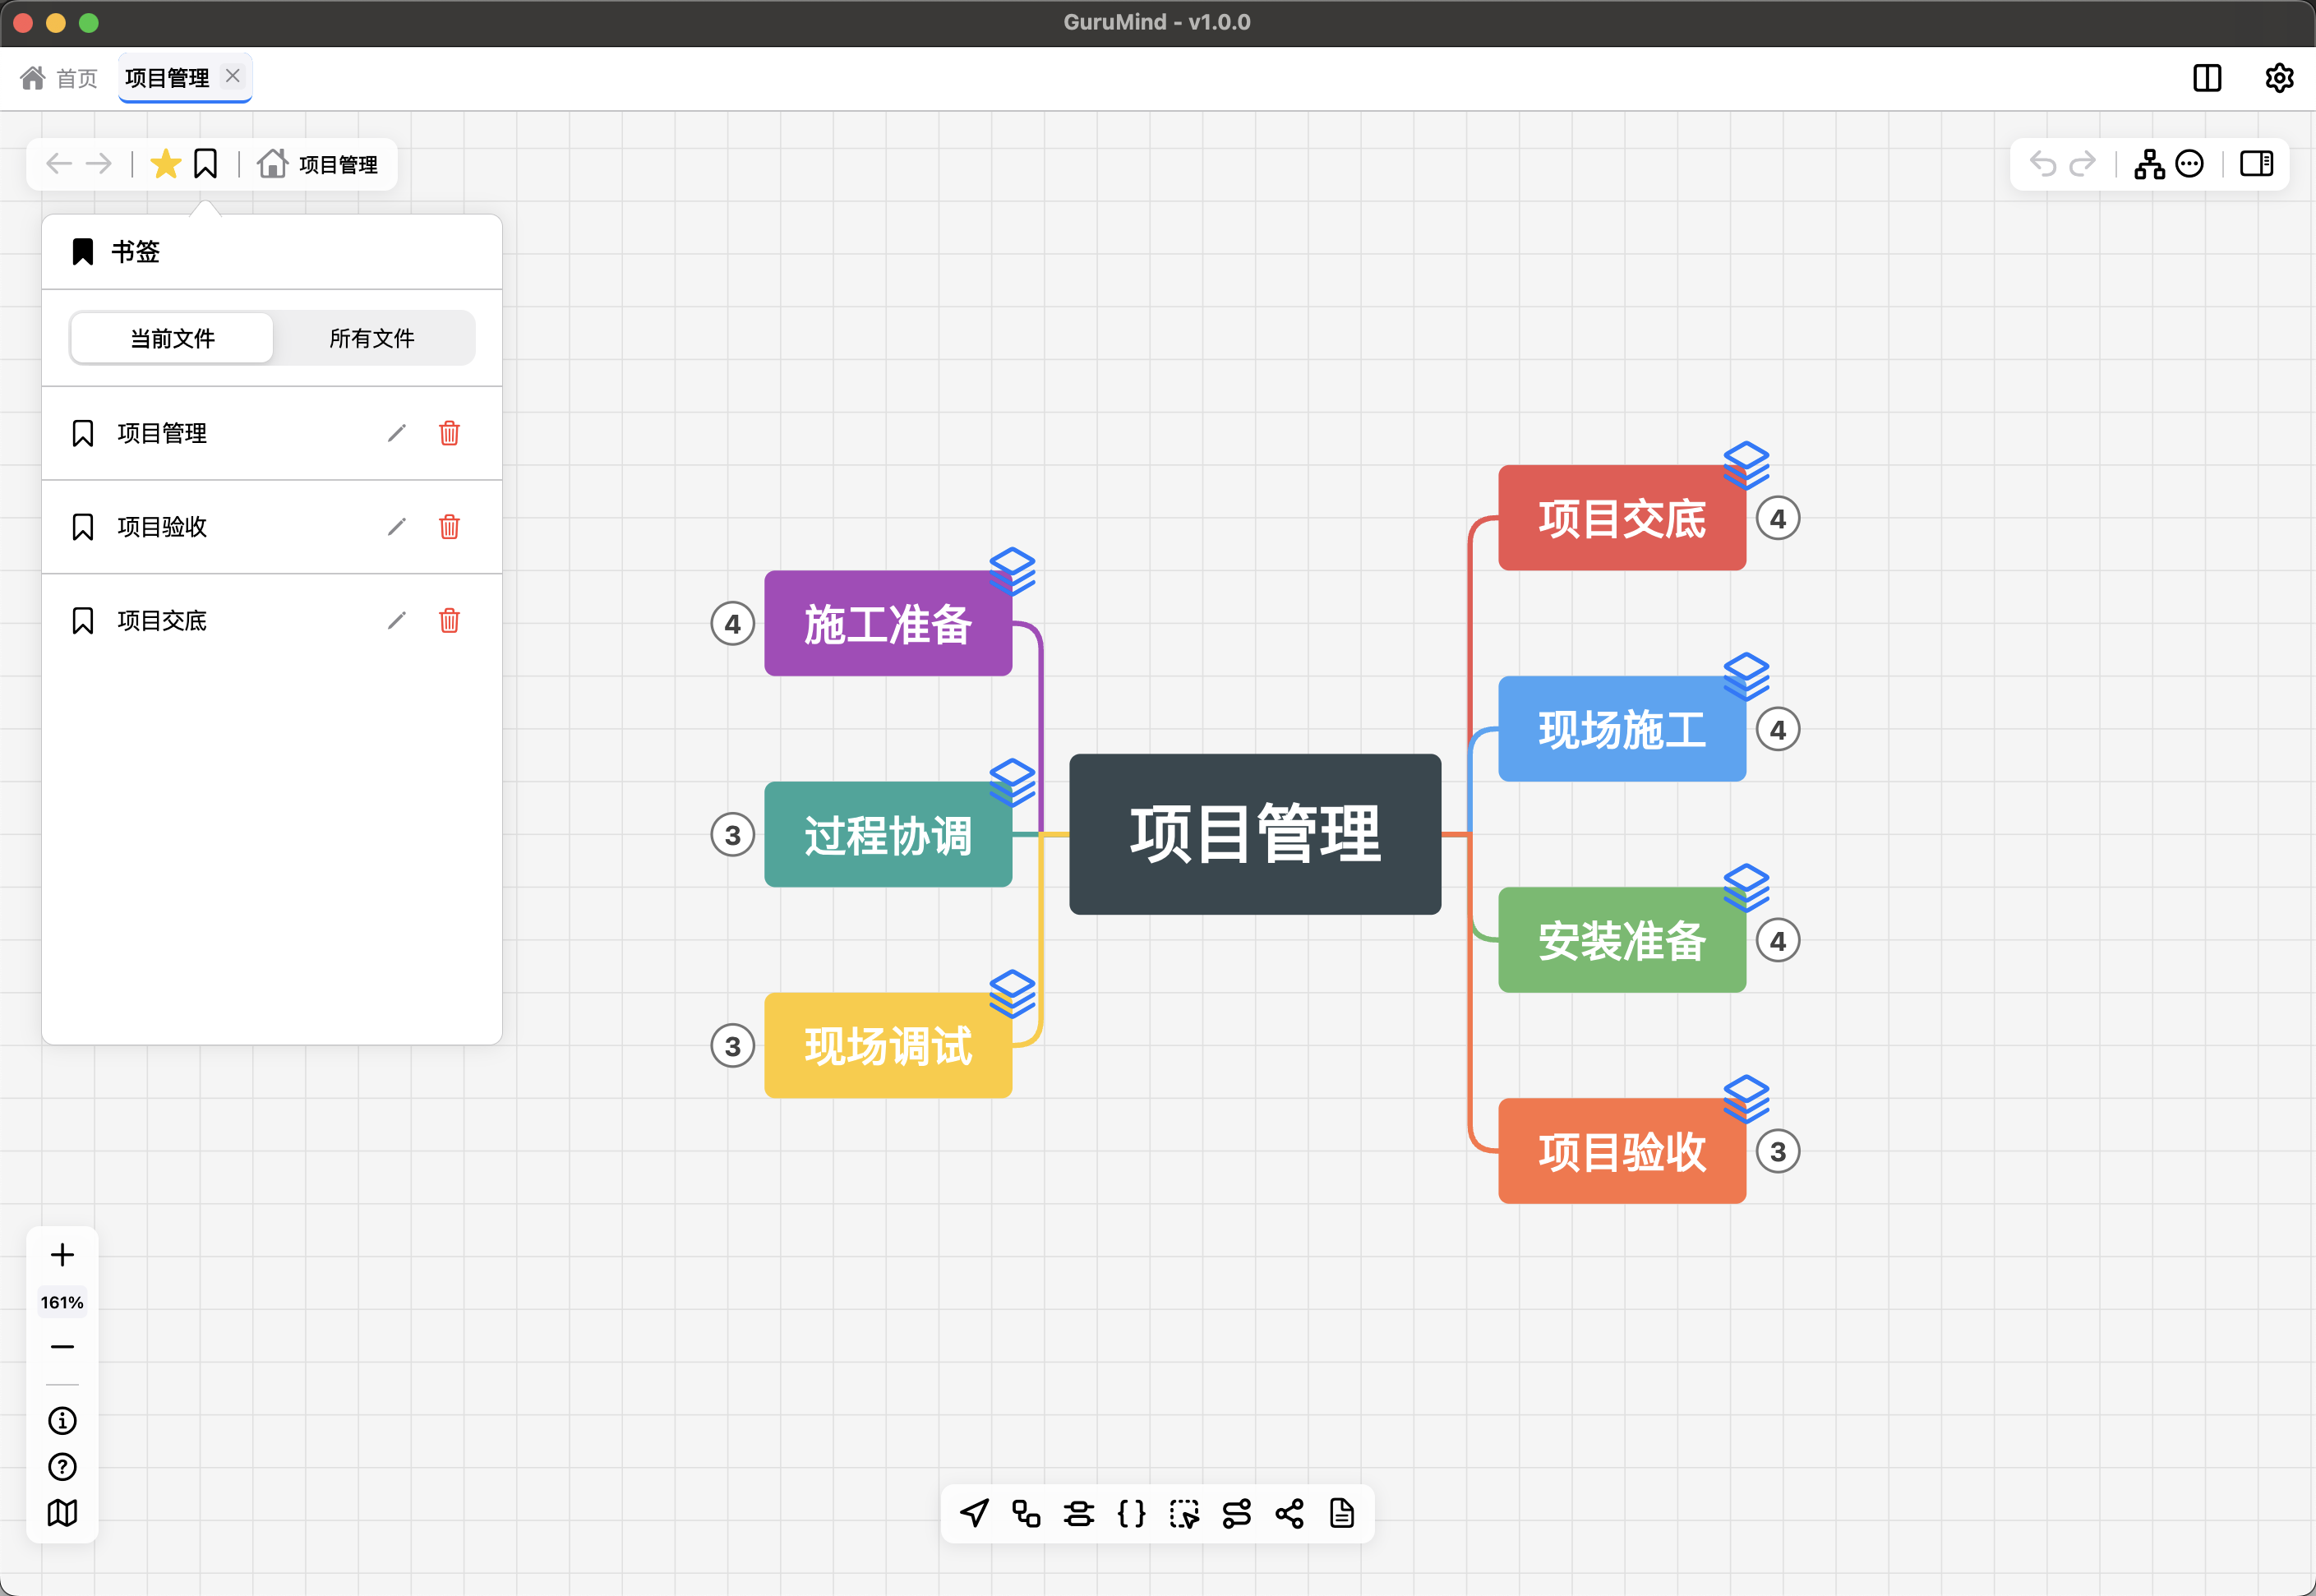This screenshot has height=1596, width=2316.
Task: Switch to the 所有文件 bookmarks tab
Action: click(372, 338)
